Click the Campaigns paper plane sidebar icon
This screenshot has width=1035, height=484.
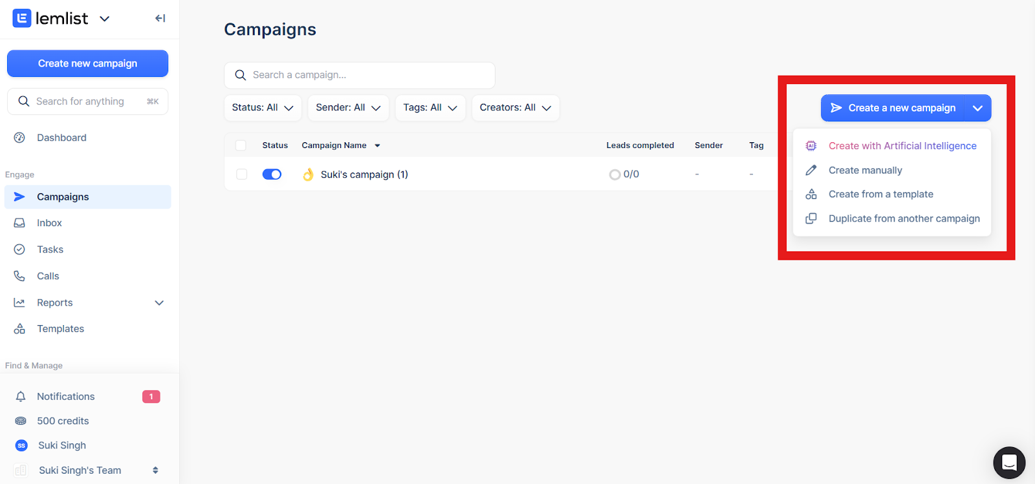(19, 197)
